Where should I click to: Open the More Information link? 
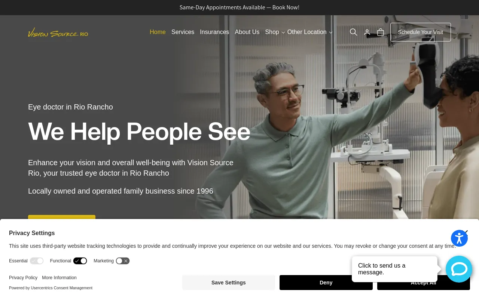59,278
